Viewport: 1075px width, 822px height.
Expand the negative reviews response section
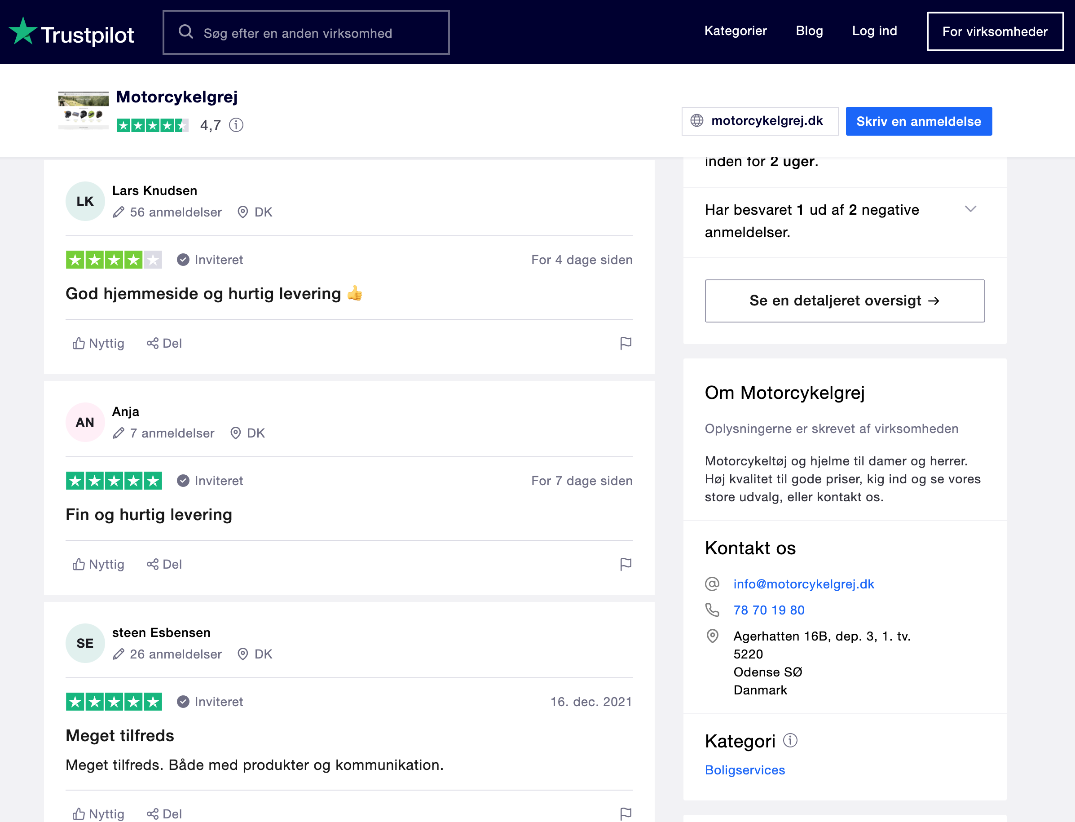tap(970, 209)
